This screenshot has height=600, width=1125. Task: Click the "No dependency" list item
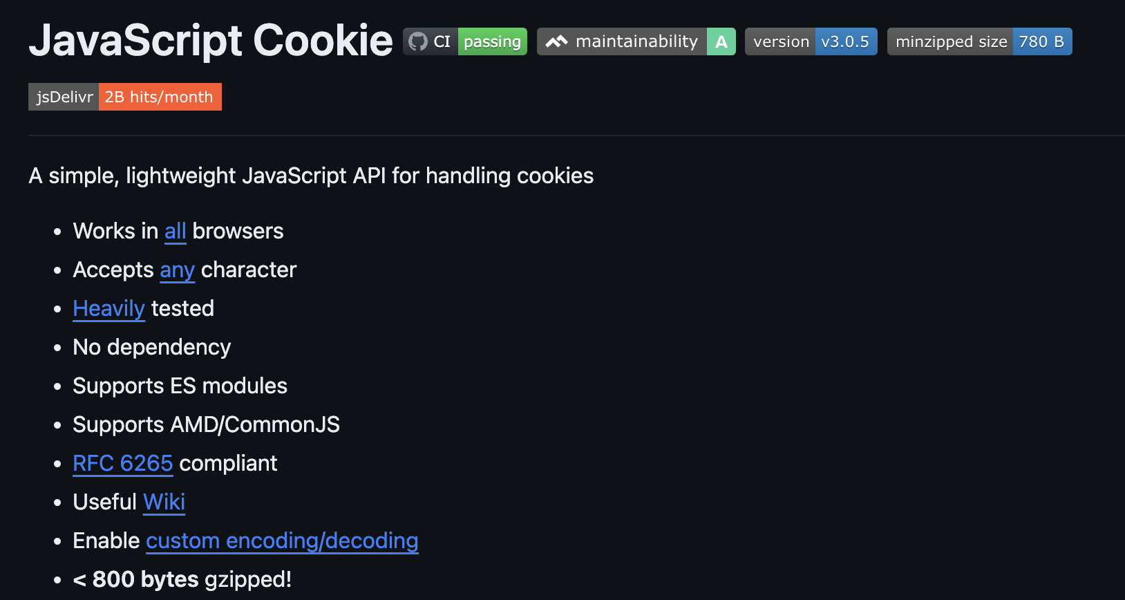152,347
